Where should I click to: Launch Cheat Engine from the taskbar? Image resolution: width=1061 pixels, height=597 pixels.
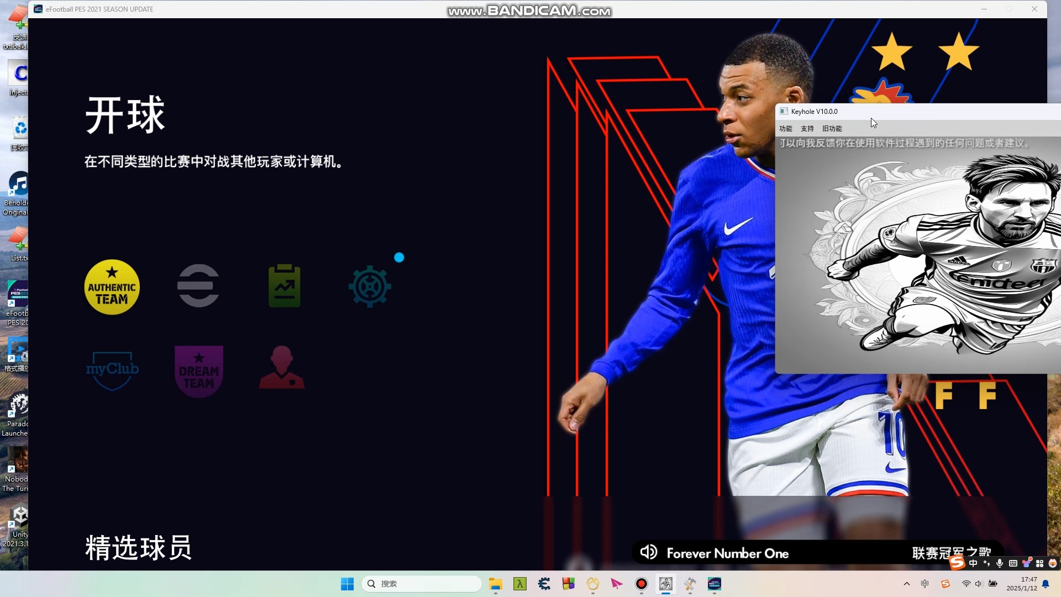(x=544, y=584)
